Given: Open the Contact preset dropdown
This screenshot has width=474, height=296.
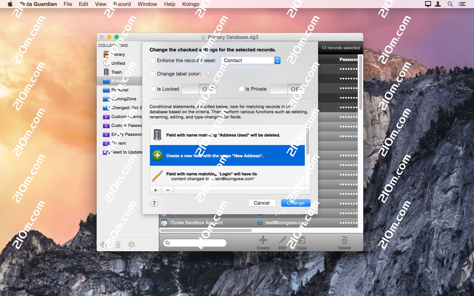Looking at the screenshot, I should pyautogui.click(x=250, y=60).
